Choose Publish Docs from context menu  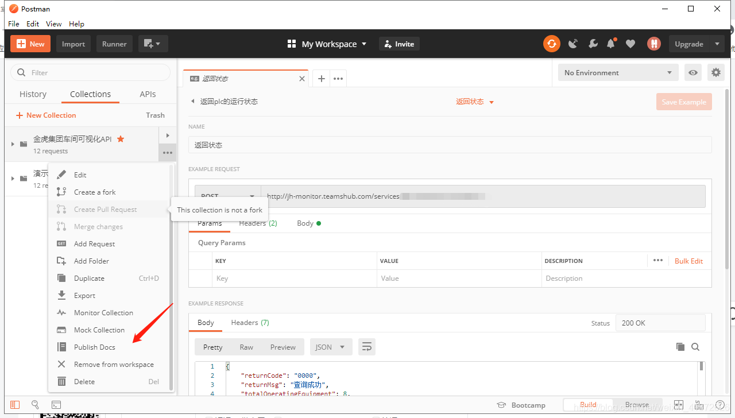coord(94,347)
